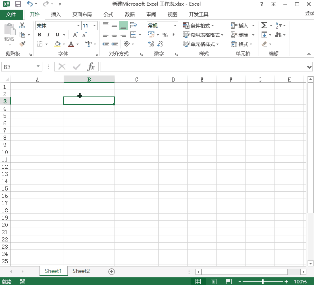314x285 pixels.
Task: Open the 常规 number format dropdown
Action: point(175,25)
